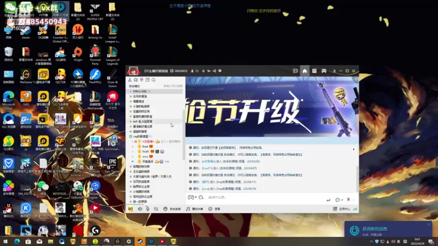Screen dimensions: 438x246
Task: Open the app center in YY bottom bar
Action: 342,209
